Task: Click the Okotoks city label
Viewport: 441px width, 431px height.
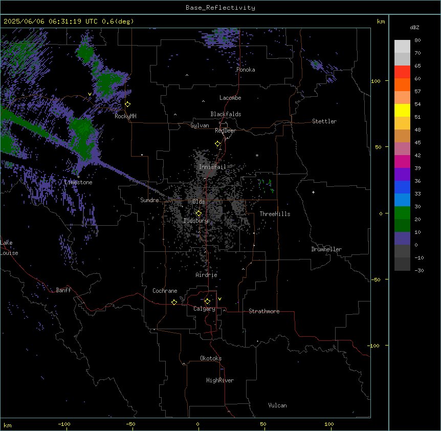Action: coord(211,358)
